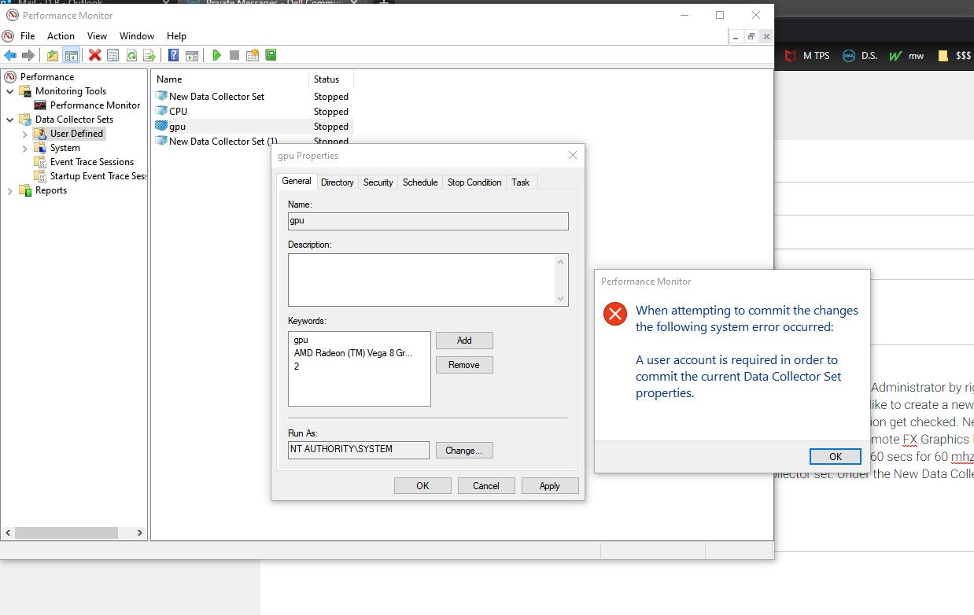Select the CPU data collector set row

[252, 112]
